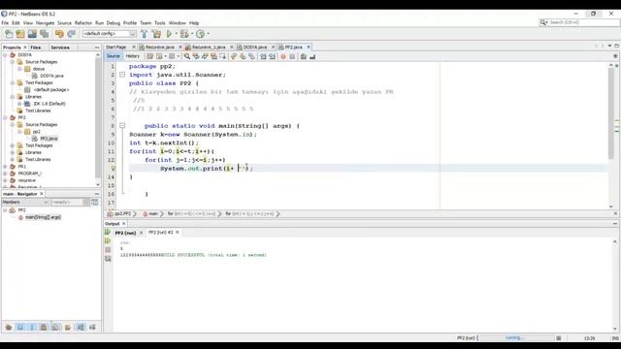The height and width of the screenshot is (349, 621).
Task: Click the Redo toolbar icon
Action: 71,34
